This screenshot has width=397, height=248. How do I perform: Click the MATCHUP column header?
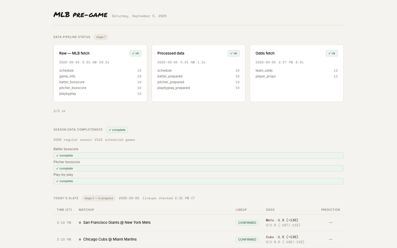click(x=87, y=210)
